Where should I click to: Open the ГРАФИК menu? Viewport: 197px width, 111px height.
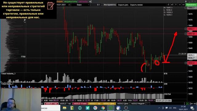(60, 2)
